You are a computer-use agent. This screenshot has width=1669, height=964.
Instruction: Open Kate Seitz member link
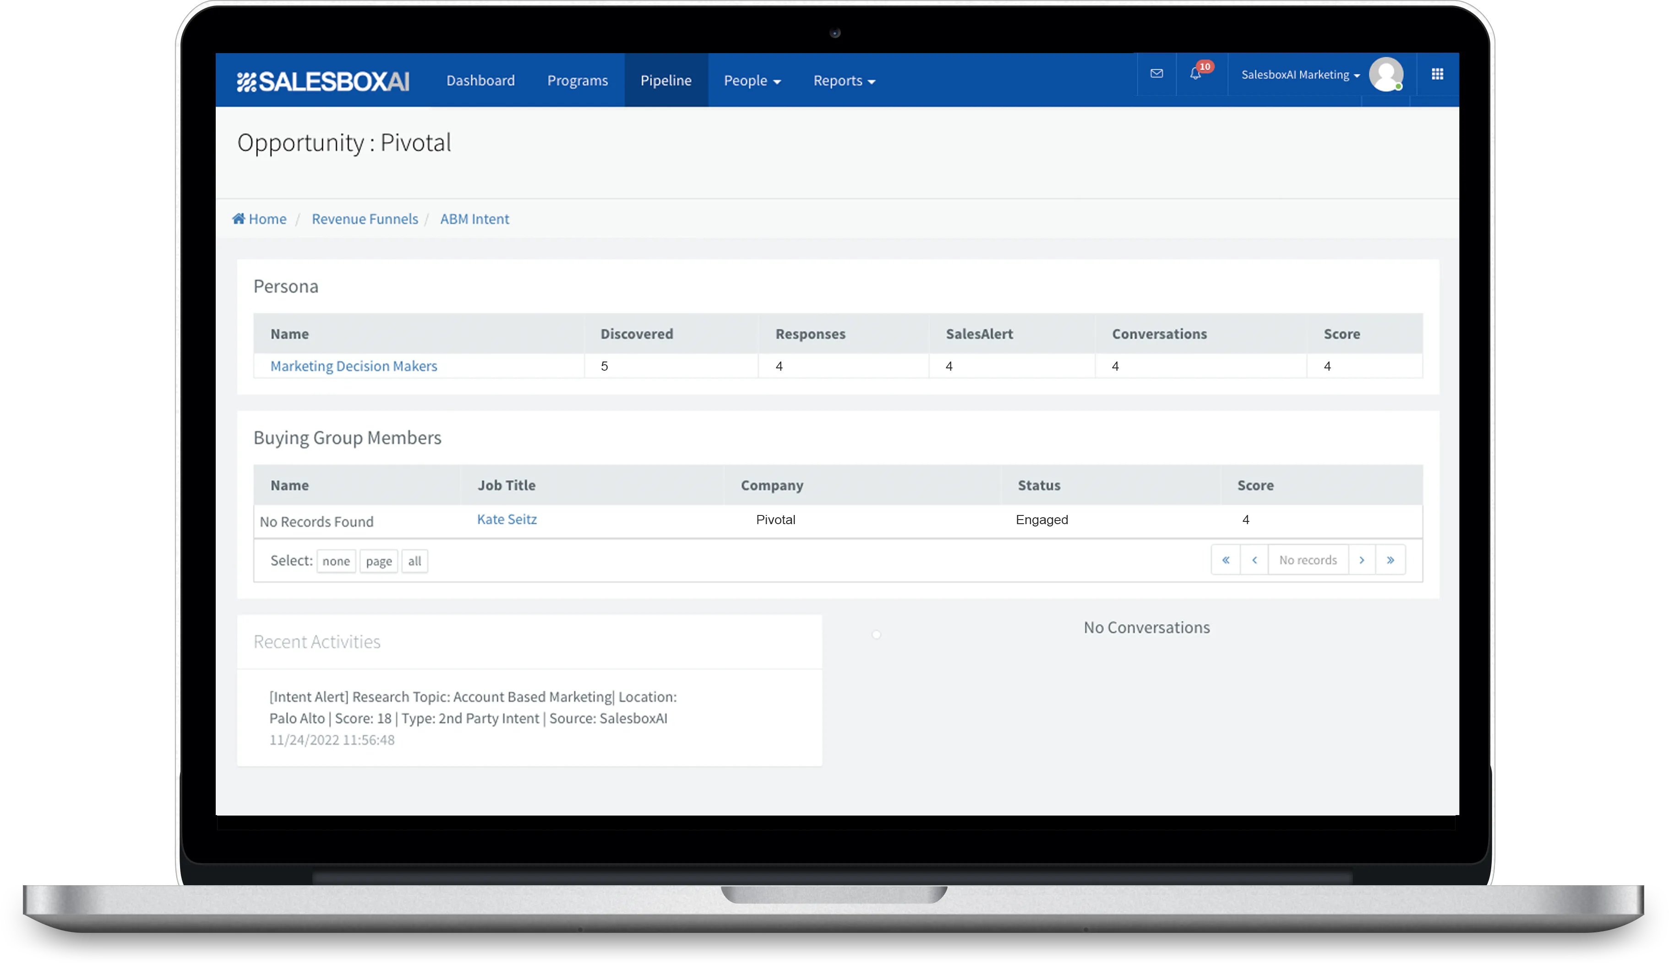507,520
